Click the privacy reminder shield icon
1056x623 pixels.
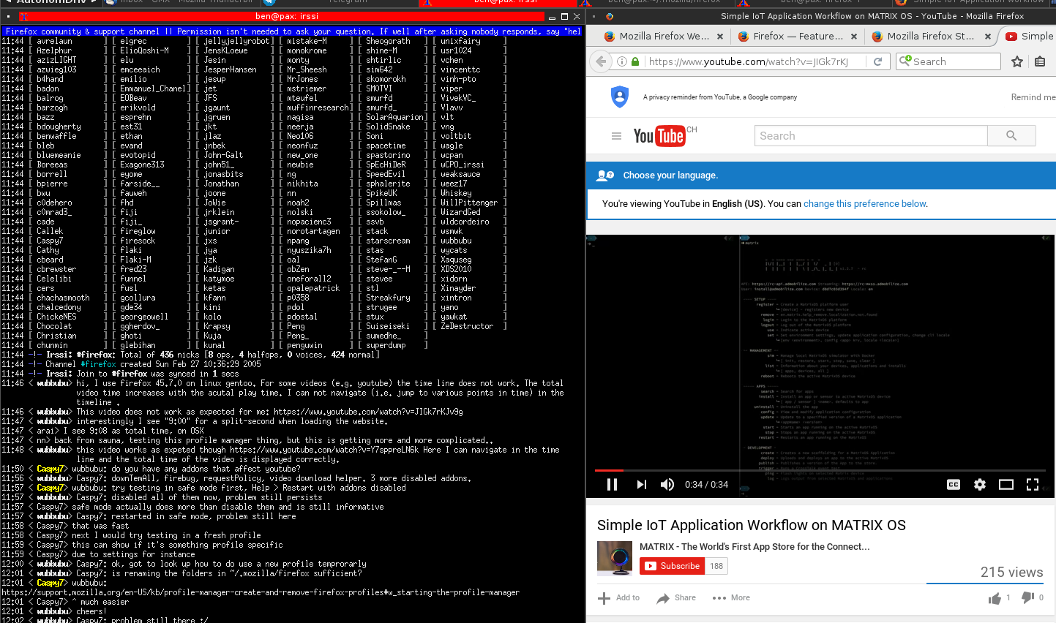pos(620,97)
